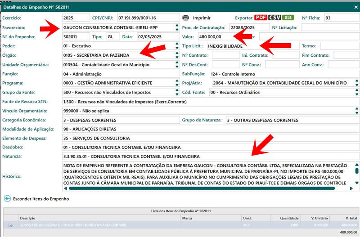Open the Proj/Ativ. selector arrows
This screenshot has height=237, width=360.
(x=356, y=83)
